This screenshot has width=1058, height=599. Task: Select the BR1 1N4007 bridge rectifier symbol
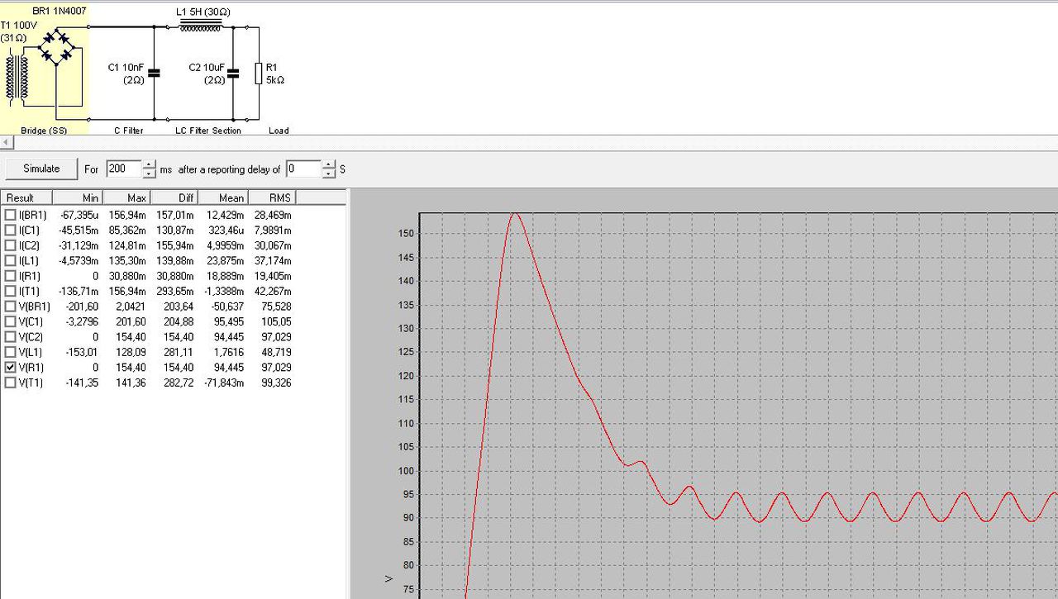[57, 46]
